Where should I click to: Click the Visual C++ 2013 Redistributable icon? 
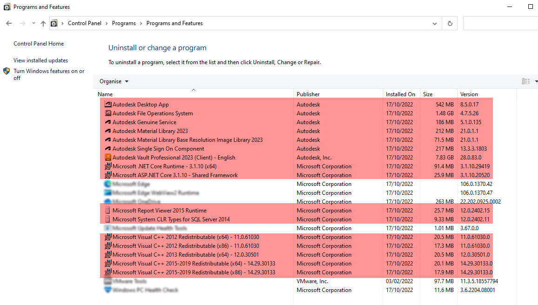(x=108, y=255)
